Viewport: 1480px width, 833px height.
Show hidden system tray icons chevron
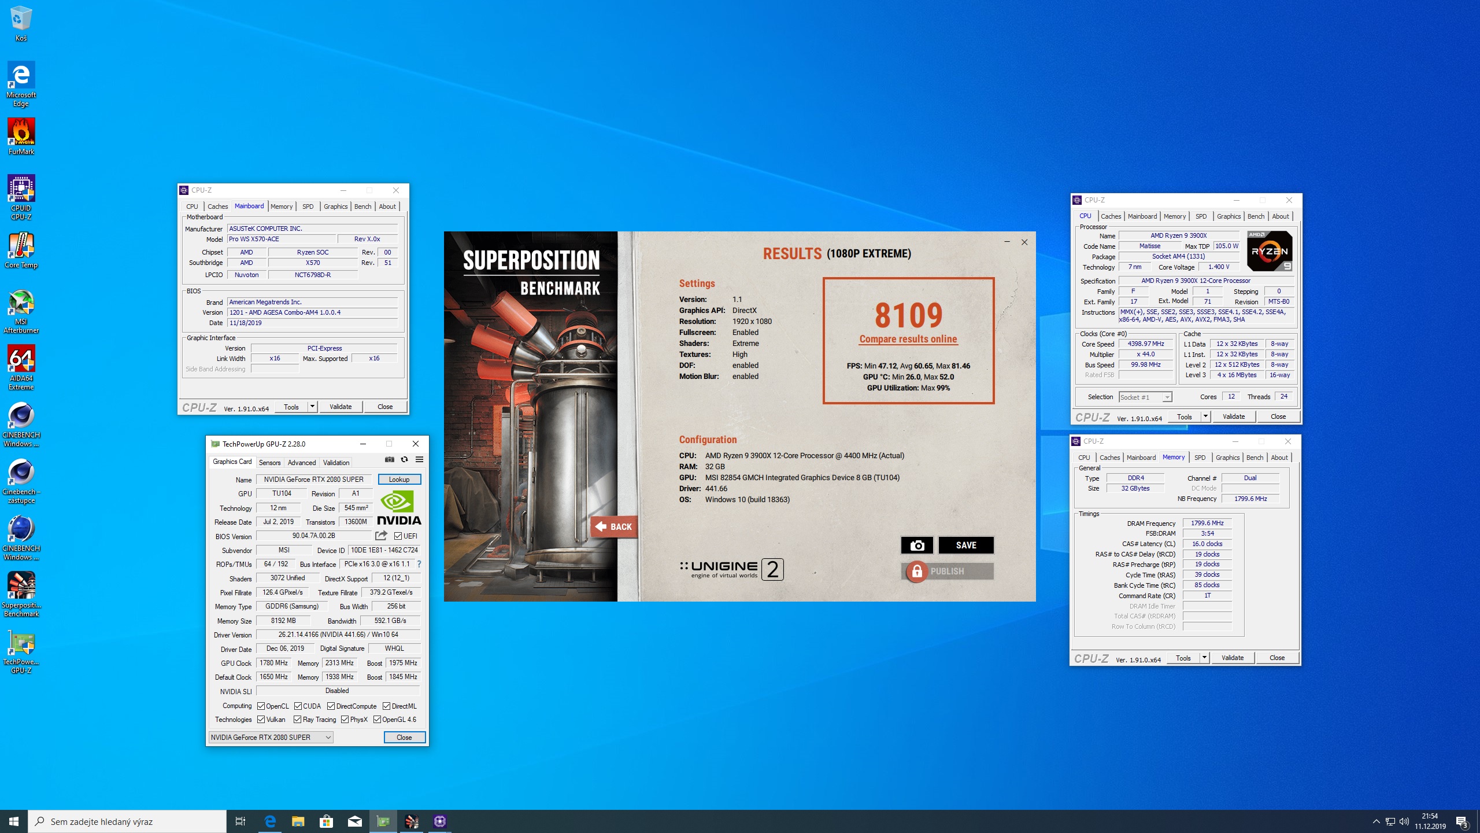pyautogui.click(x=1376, y=821)
